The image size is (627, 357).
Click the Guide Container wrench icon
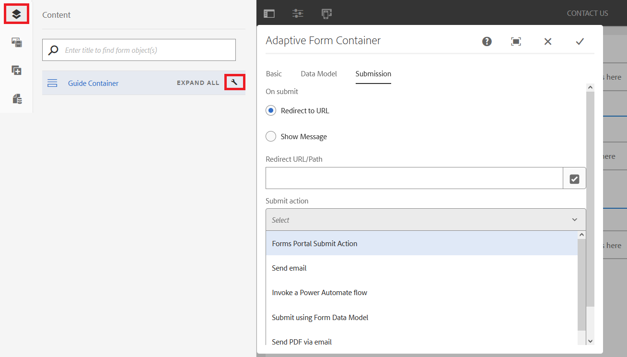(234, 83)
